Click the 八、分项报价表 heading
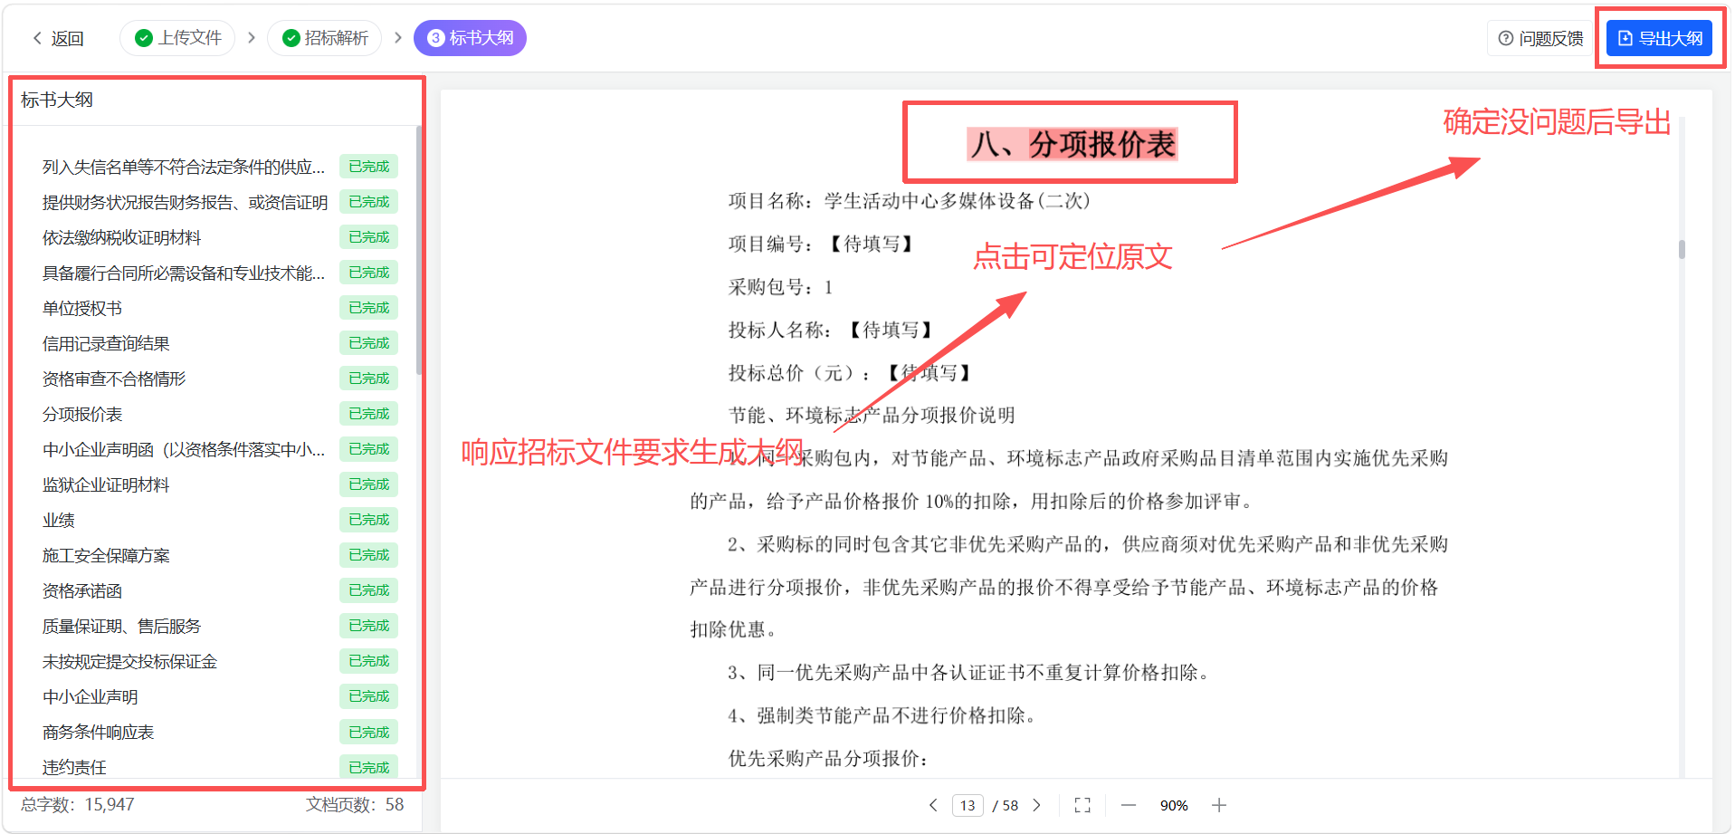The height and width of the screenshot is (834, 1735). tap(1072, 144)
